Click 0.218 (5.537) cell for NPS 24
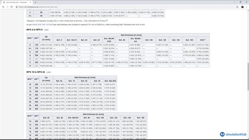The image size is (249, 140). (x=59, y=109)
